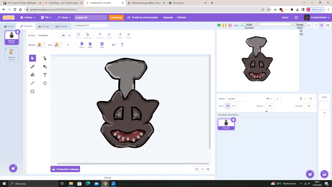The image size is (332, 187).
Task: Expand the Edycja menu
Action: coord(63,17)
